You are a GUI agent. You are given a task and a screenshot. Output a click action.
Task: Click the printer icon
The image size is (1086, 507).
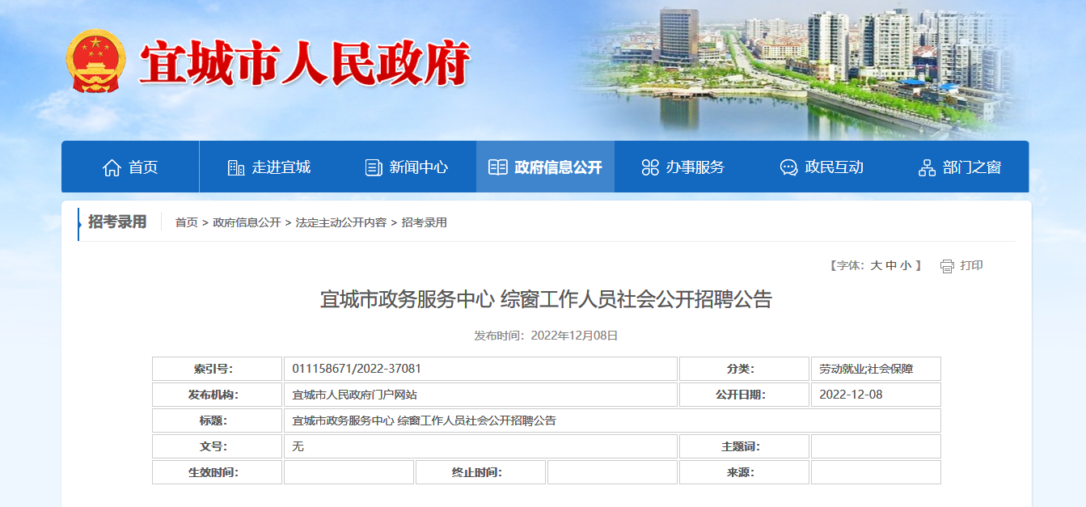947,266
